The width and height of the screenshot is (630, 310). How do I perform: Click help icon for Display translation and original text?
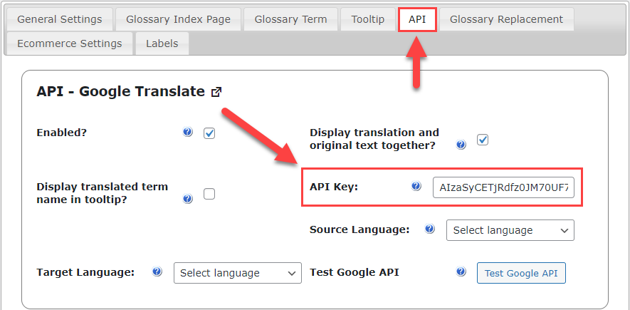click(x=461, y=145)
